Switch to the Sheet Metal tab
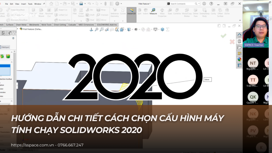 (x=21, y=25)
